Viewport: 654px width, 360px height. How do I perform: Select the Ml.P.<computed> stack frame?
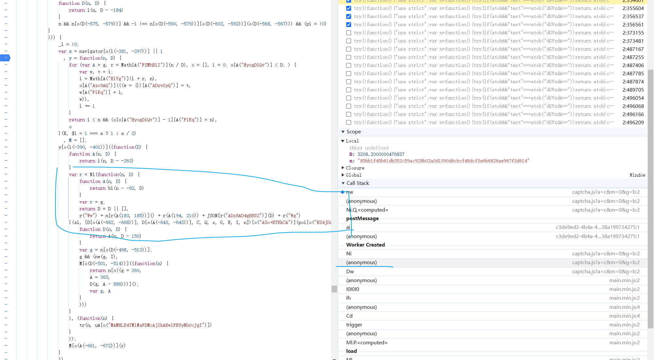(x=492, y=343)
